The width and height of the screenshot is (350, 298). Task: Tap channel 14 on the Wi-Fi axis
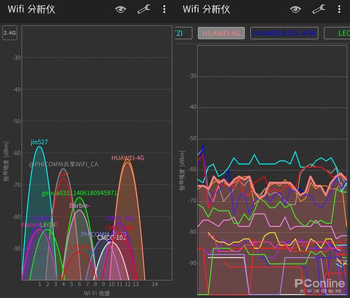point(154,284)
